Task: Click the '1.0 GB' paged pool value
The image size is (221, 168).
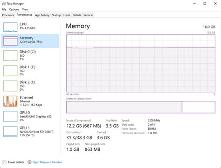Action: click(73, 149)
